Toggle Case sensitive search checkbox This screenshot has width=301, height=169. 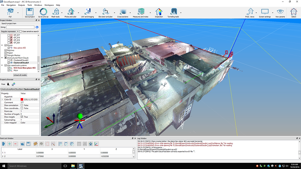(21, 31)
